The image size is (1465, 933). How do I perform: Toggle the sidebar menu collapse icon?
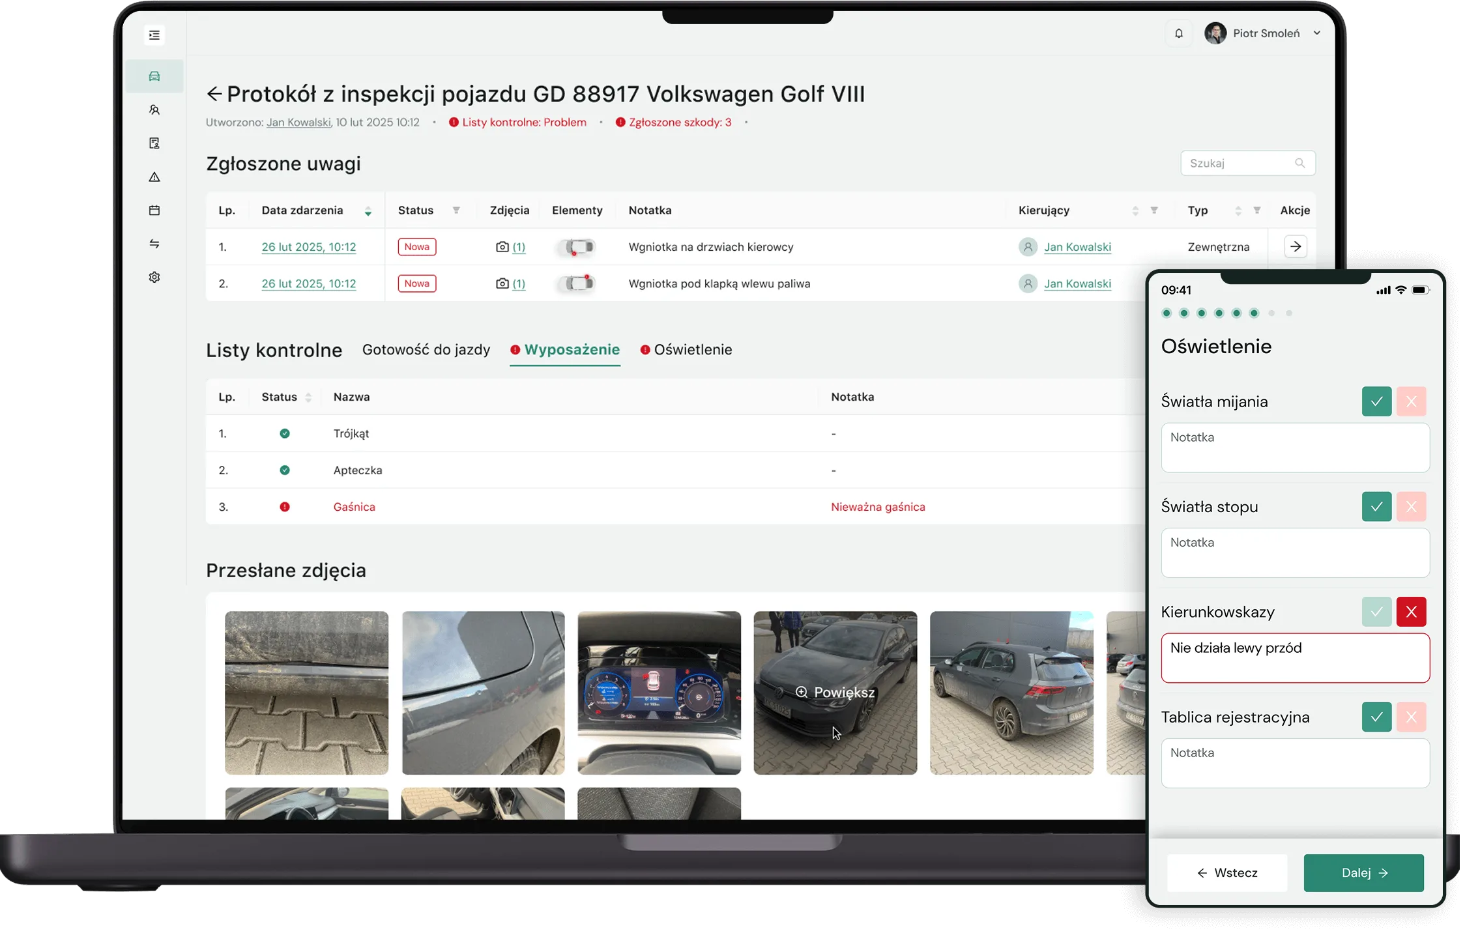click(154, 35)
